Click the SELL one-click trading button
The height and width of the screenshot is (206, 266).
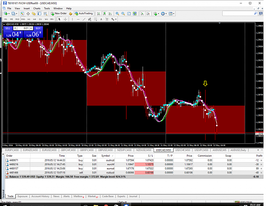tap(8, 29)
